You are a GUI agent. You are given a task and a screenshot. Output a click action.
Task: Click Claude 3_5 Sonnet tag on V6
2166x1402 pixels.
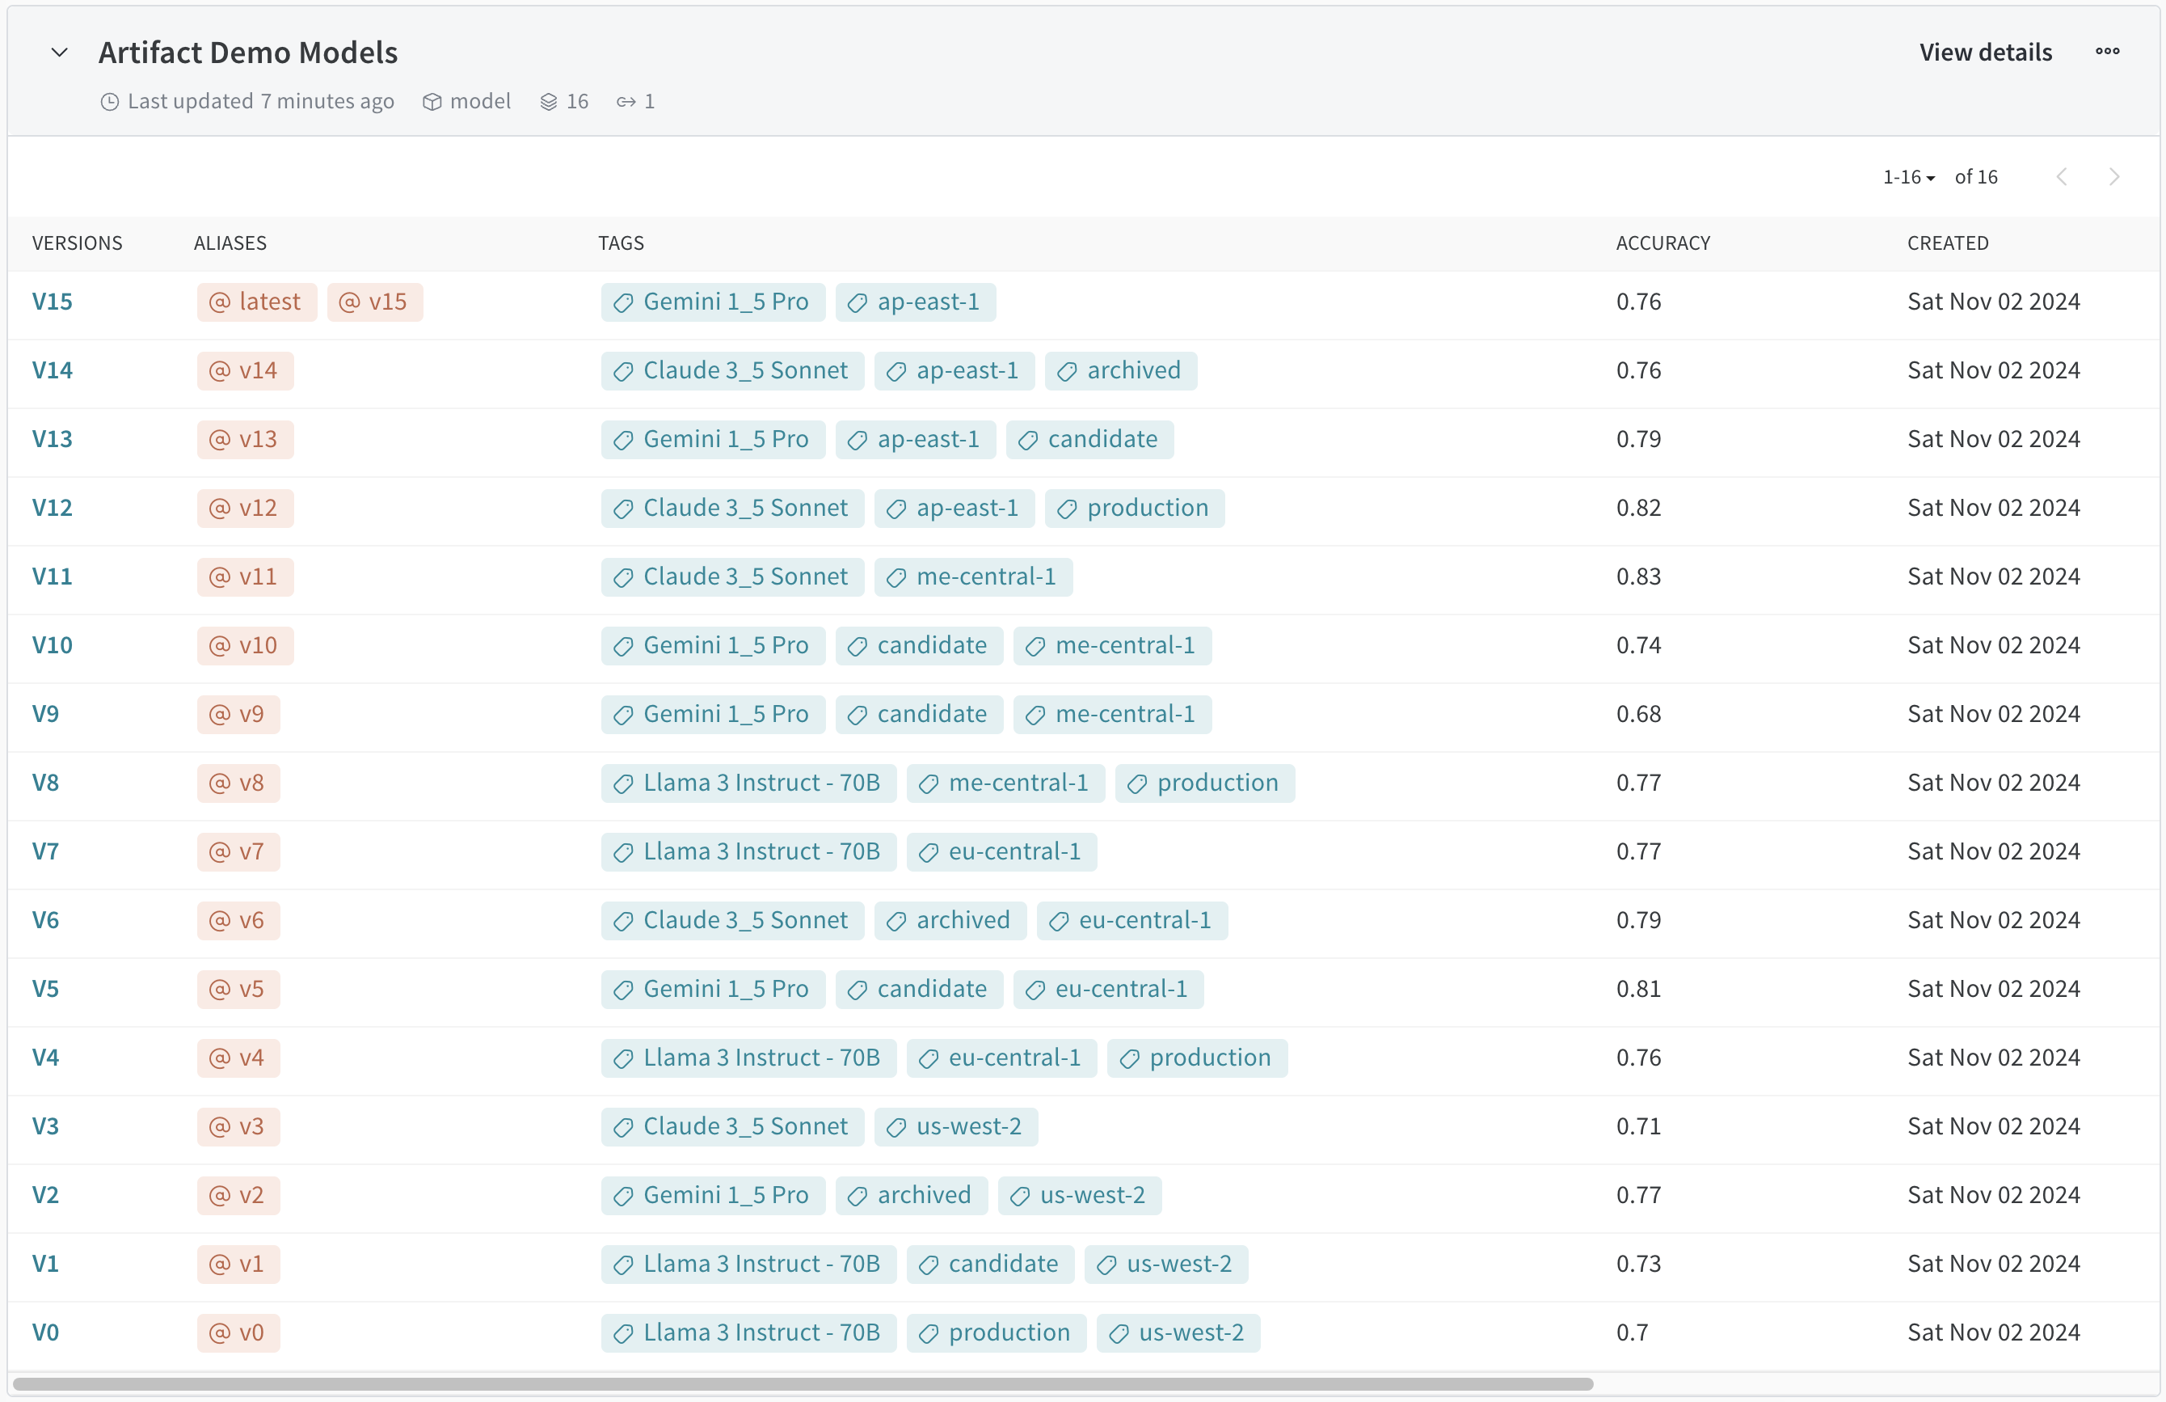point(732,920)
